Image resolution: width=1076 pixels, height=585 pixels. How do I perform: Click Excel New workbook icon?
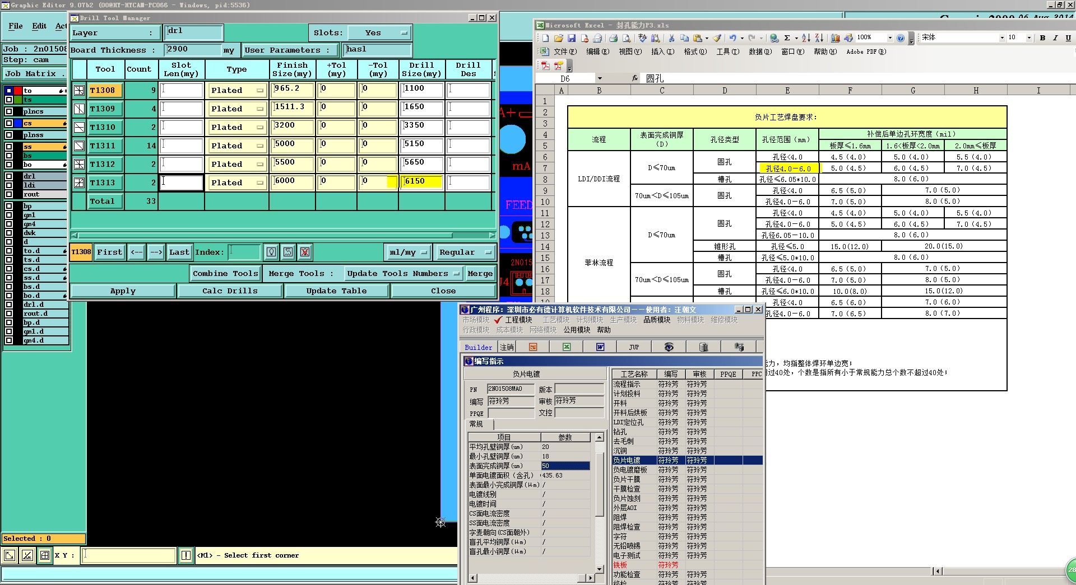click(545, 38)
